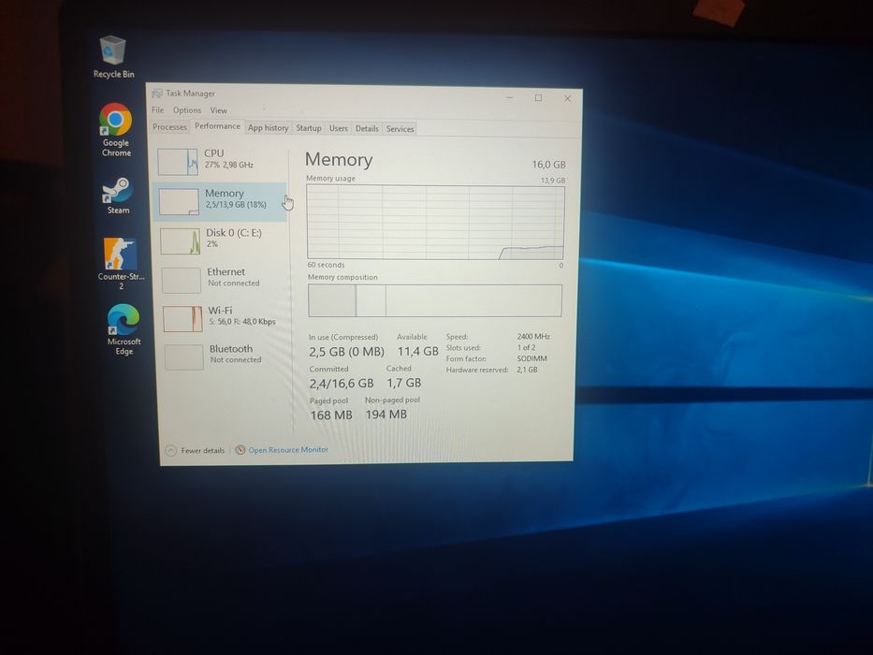Screen dimensions: 873x655
Task: Select the Counter-Strike 2 desktop icon
Action: tap(121, 264)
